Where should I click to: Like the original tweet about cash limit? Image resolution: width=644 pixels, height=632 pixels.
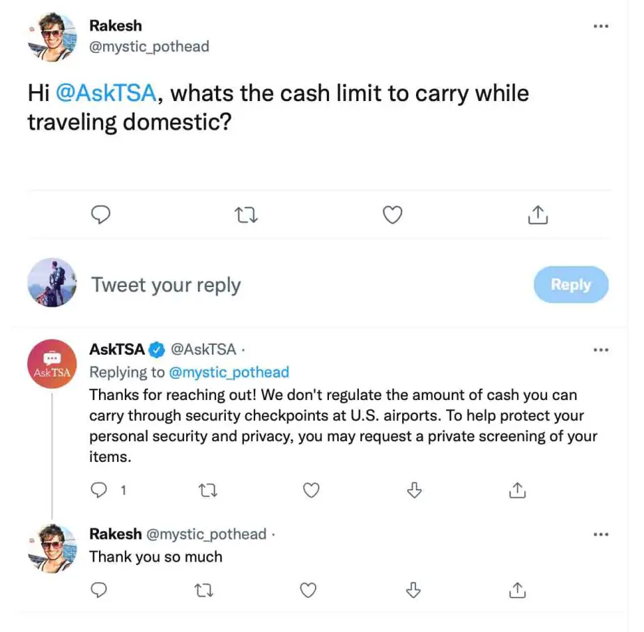[393, 216]
